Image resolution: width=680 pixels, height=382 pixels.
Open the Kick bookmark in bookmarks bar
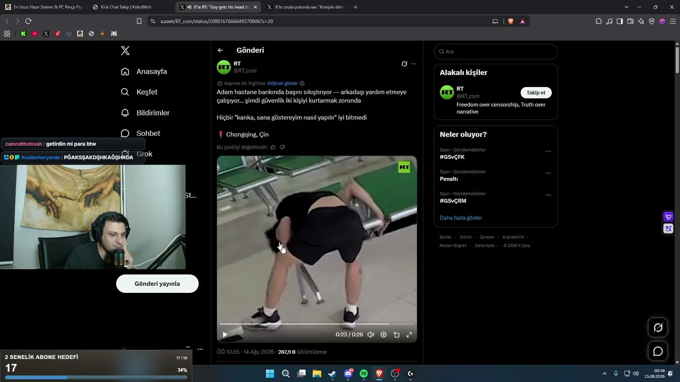pos(23,33)
